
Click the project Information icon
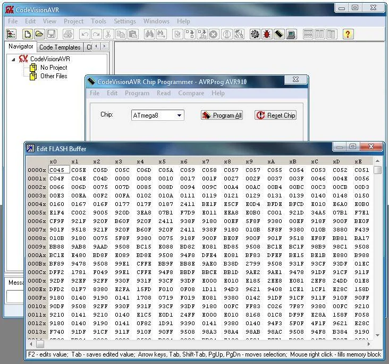226,34
